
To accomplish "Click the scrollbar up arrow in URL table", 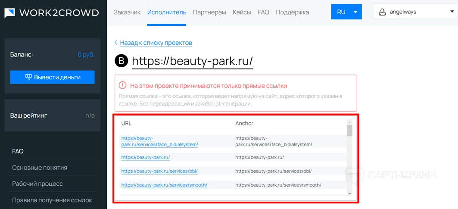I will pos(349,122).
